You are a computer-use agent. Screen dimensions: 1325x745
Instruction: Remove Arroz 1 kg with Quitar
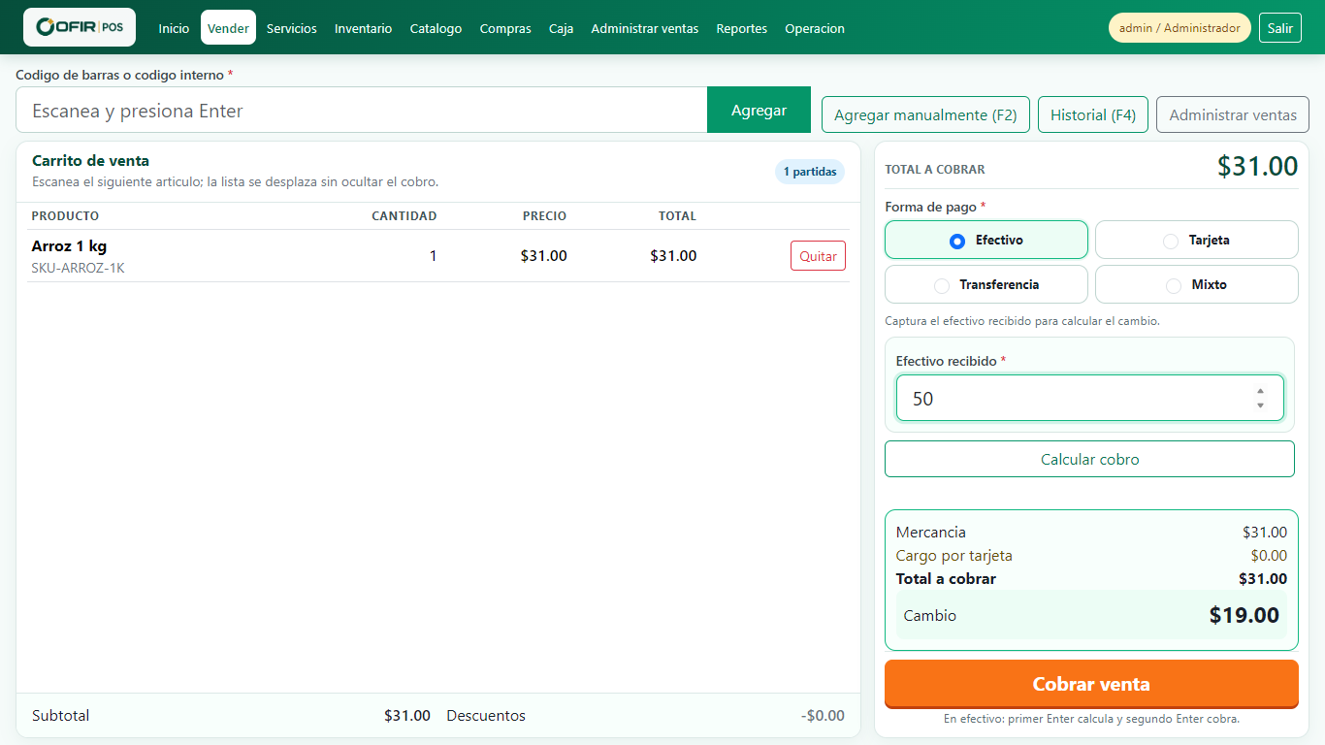click(x=818, y=256)
